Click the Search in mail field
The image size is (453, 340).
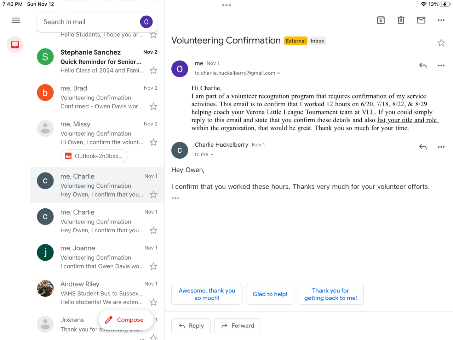click(88, 22)
